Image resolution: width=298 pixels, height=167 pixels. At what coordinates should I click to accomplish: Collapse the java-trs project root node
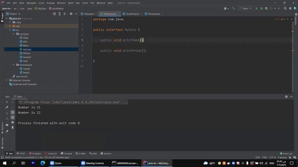7,19
